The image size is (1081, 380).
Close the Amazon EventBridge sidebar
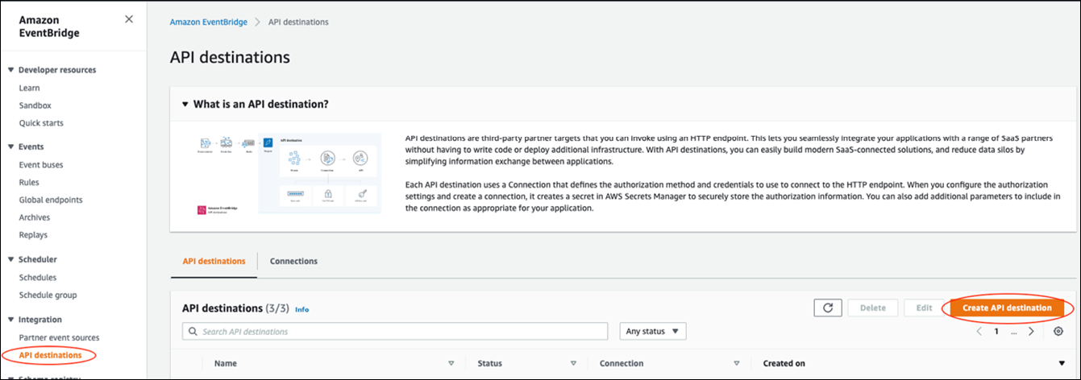pos(129,19)
